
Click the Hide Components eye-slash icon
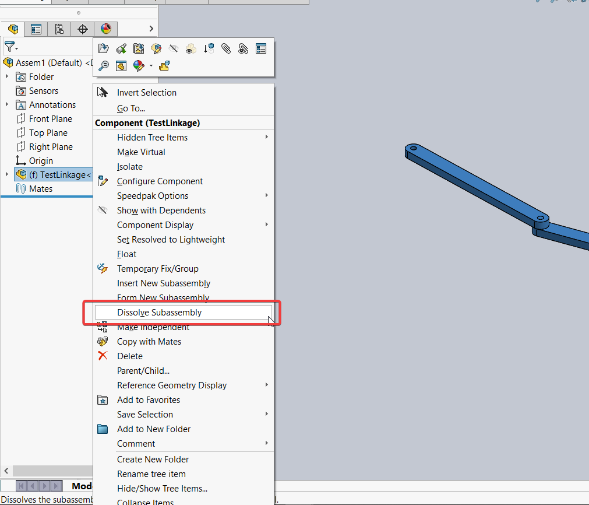pos(174,48)
